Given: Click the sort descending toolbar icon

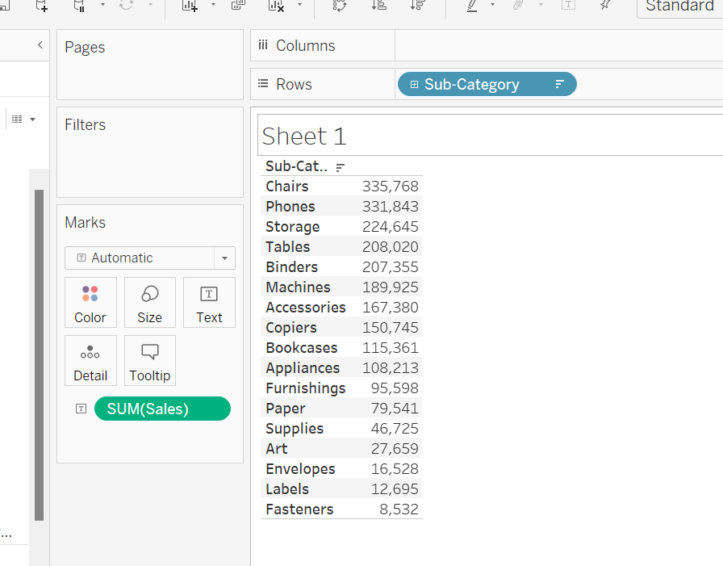Looking at the screenshot, I should pos(417,6).
